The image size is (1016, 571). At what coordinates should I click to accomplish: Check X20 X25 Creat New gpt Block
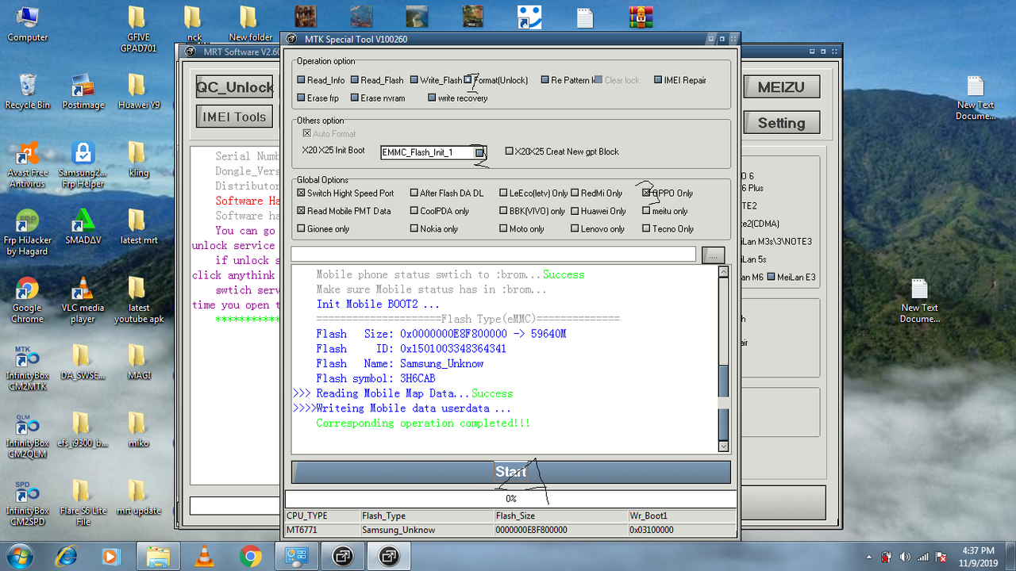(x=510, y=151)
